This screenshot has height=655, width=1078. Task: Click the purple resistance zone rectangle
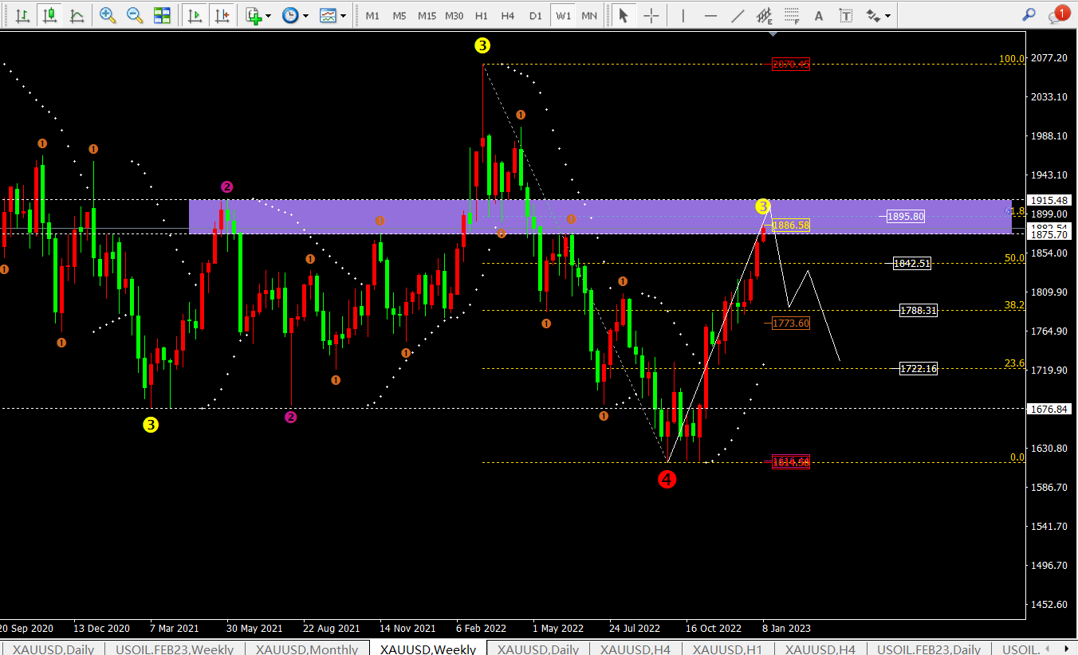click(x=600, y=216)
